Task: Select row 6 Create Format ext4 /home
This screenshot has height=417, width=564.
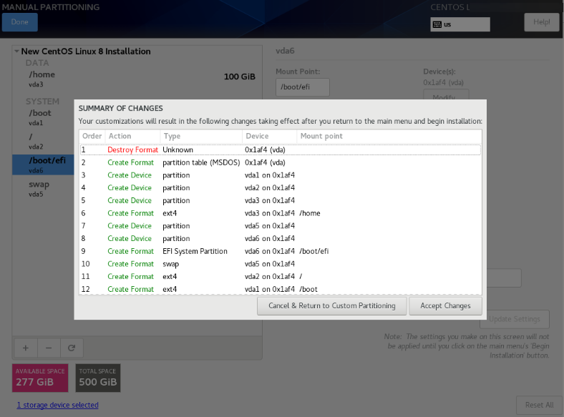Action: click(x=280, y=213)
